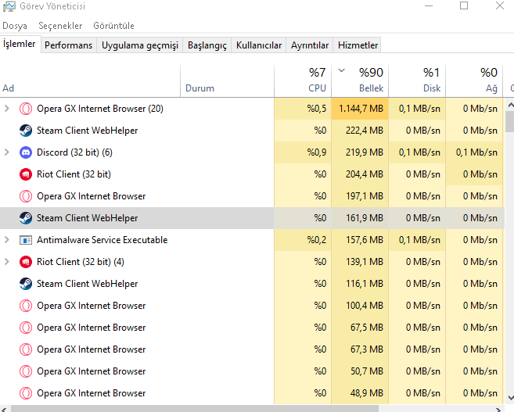Viewport: 514px width, 412px height.
Task: Open the Dosya menu
Action: click(15, 26)
